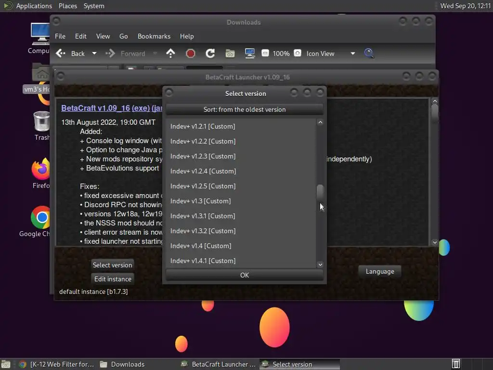493x370 pixels.
Task: Confirm with the OK button
Action: coord(244,275)
